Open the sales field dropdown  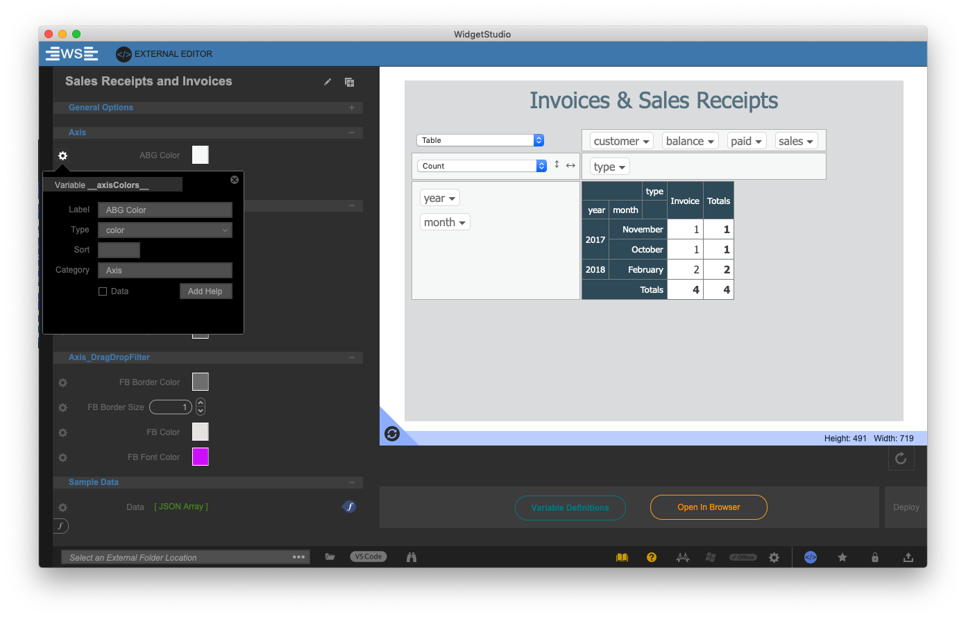click(796, 141)
